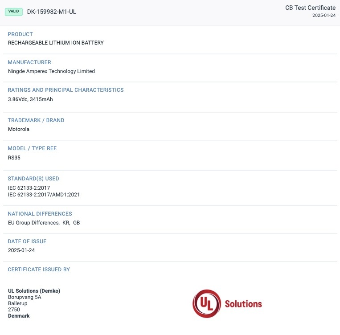Click the NATIONAL DIFFERENCES label
340x335 pixels.
40,214
